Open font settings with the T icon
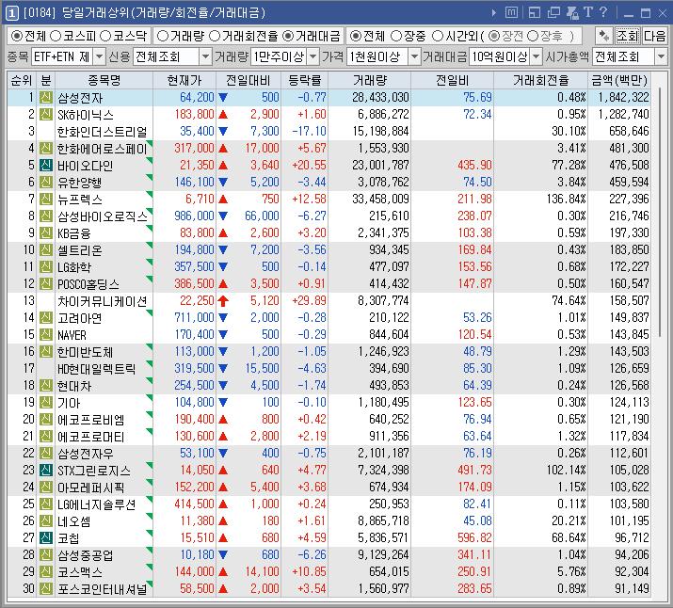 click(x=588, y=12)
